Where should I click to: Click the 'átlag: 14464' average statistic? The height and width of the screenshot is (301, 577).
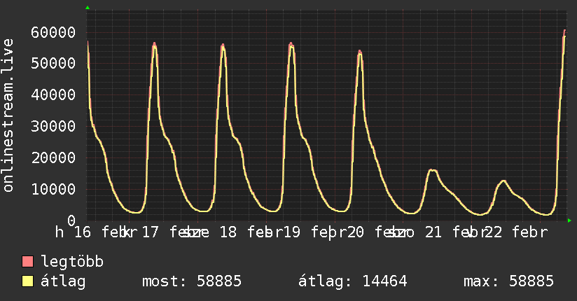(x=352, y=281)
